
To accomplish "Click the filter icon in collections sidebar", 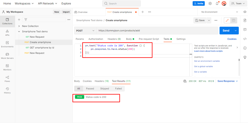I will click(x=26, y=20).
